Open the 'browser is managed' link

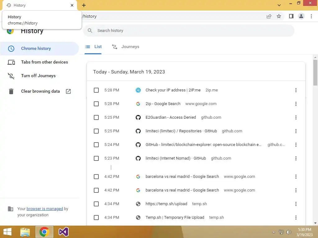point(45,209)
